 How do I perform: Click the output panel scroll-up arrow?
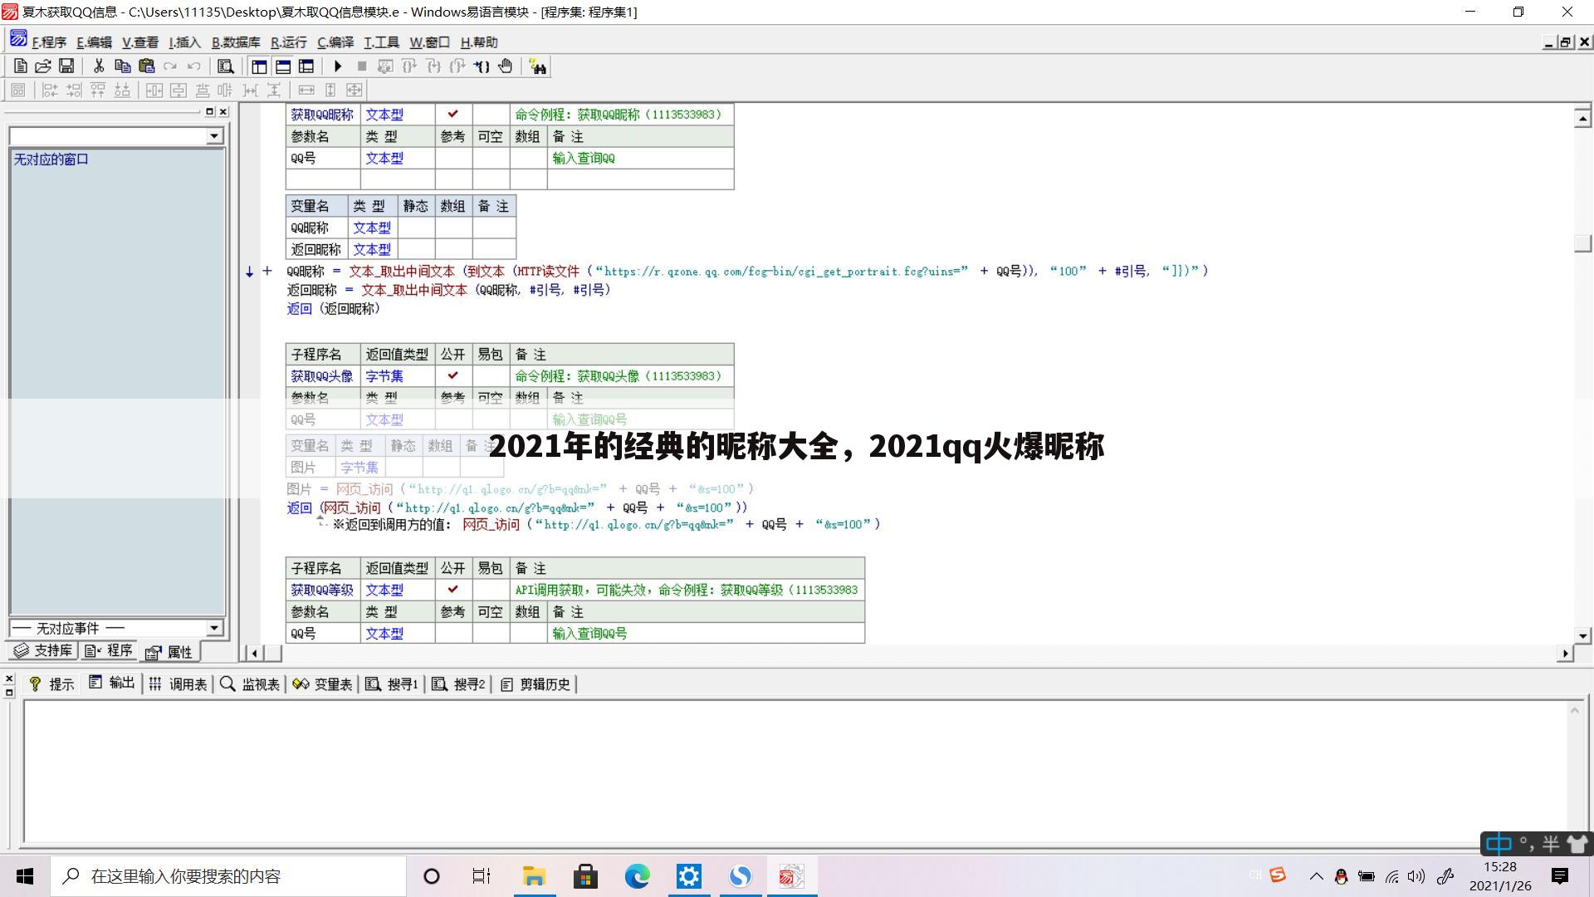[1574, 710]
